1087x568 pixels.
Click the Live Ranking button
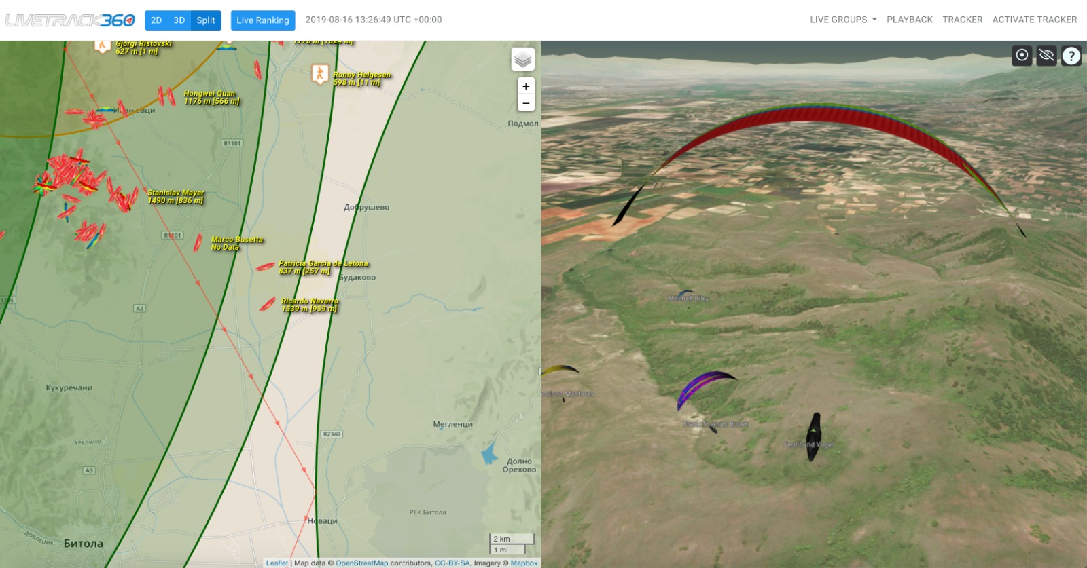tap(263, 20)
